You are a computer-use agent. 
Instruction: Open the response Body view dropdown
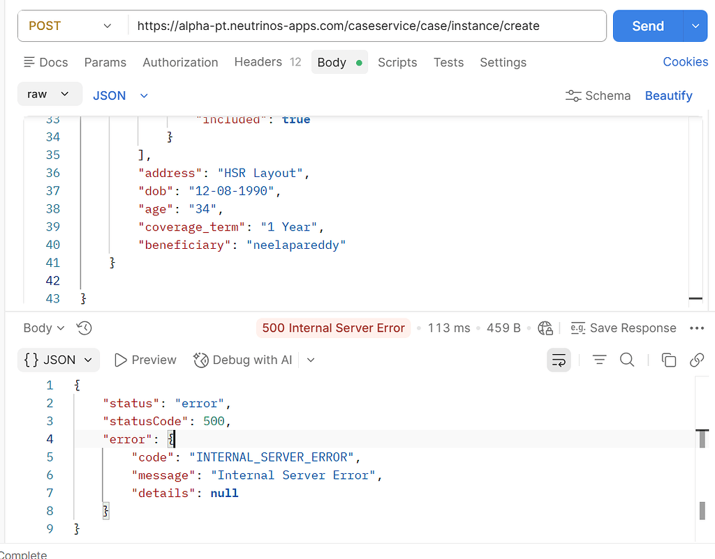coord(44,328)
